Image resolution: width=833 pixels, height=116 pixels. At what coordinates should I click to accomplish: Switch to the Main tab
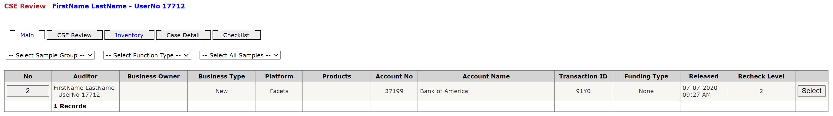coord(27,35)
